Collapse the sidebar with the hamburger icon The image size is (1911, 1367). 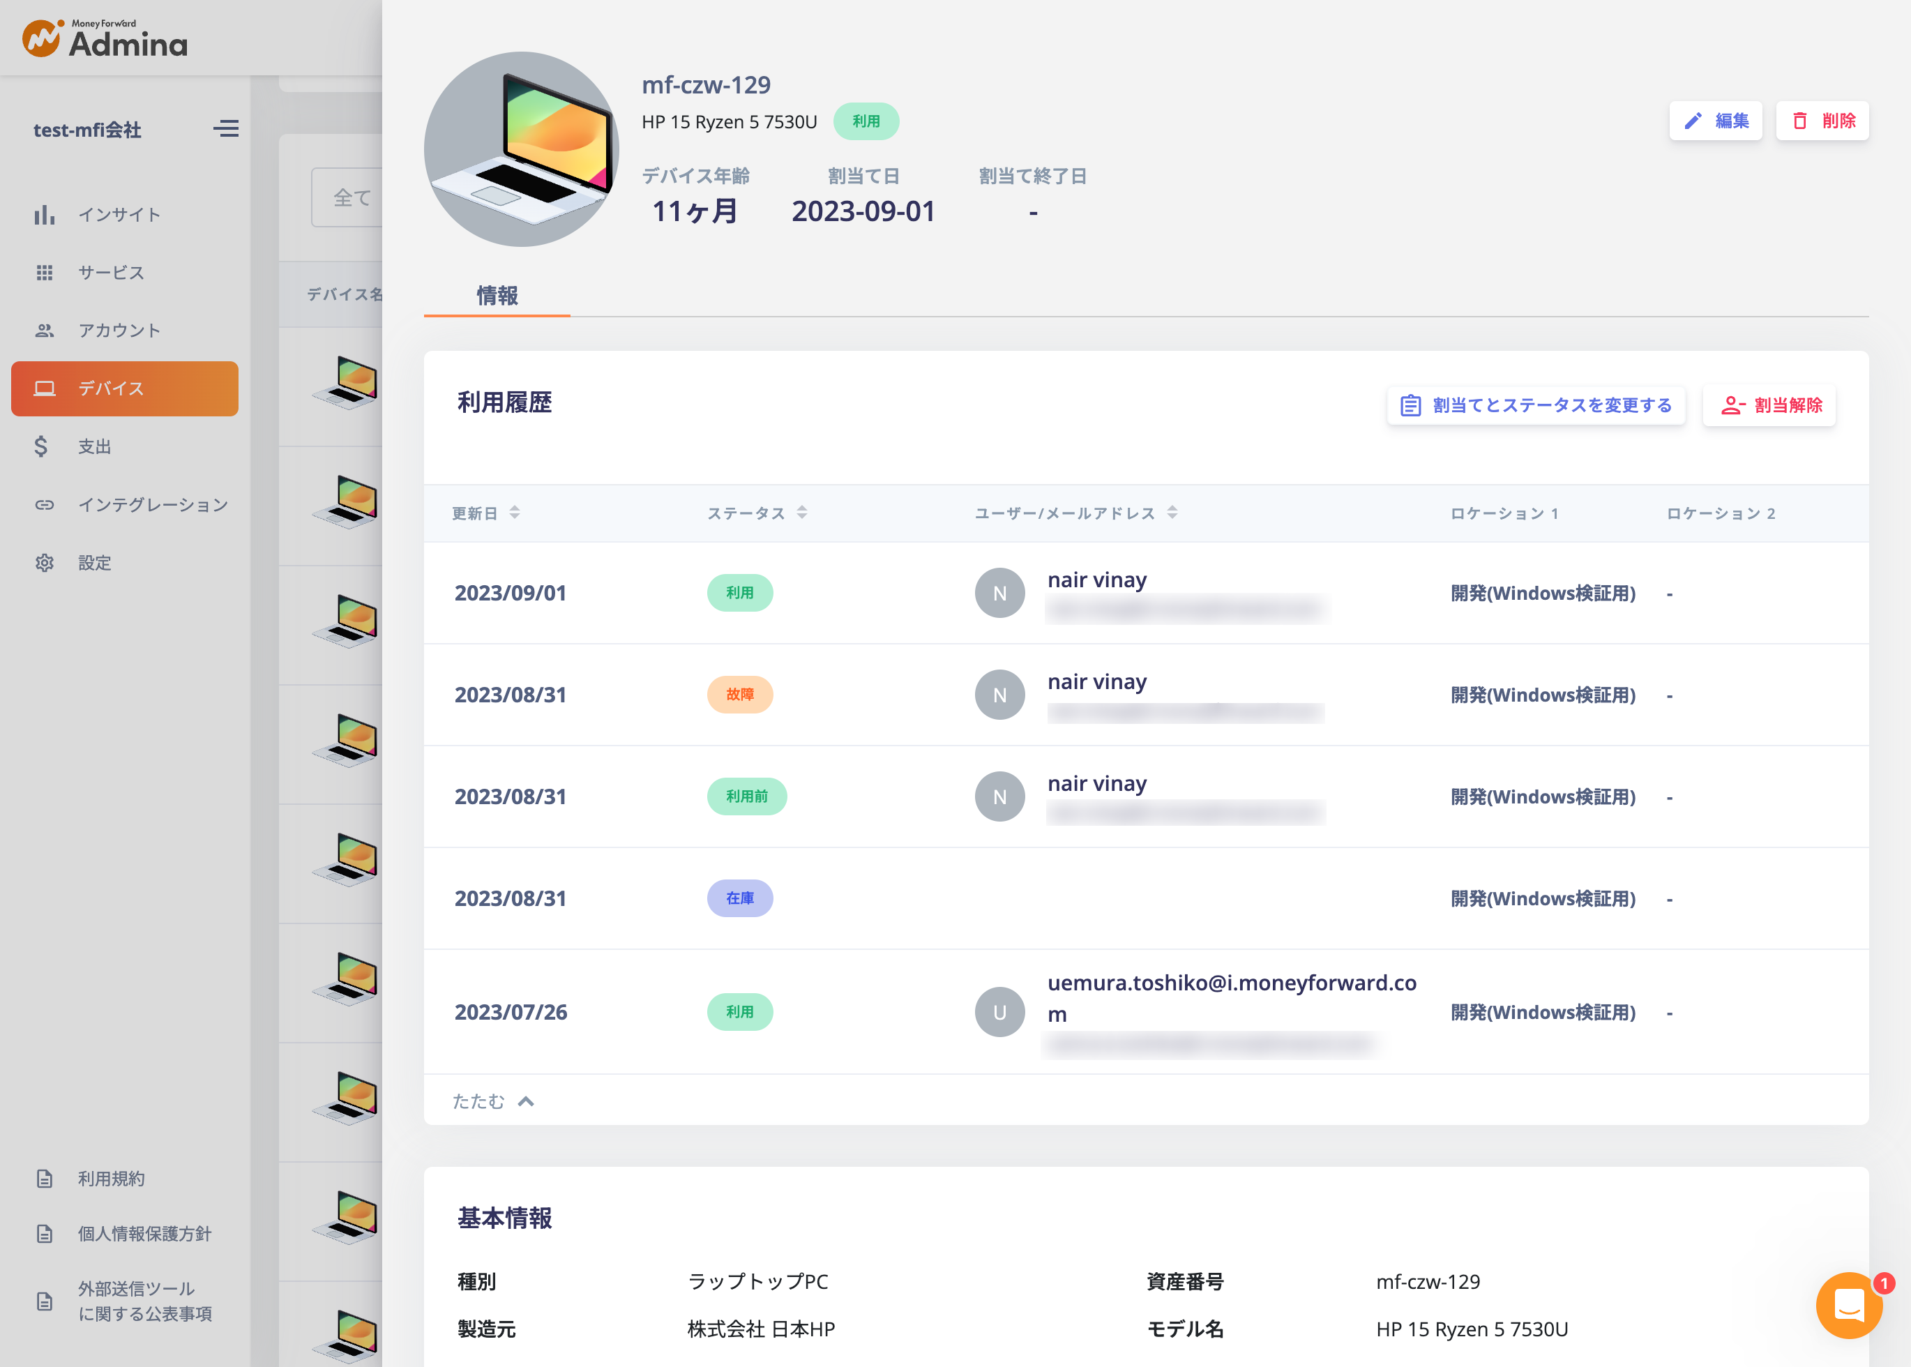(x=225, y=128)
